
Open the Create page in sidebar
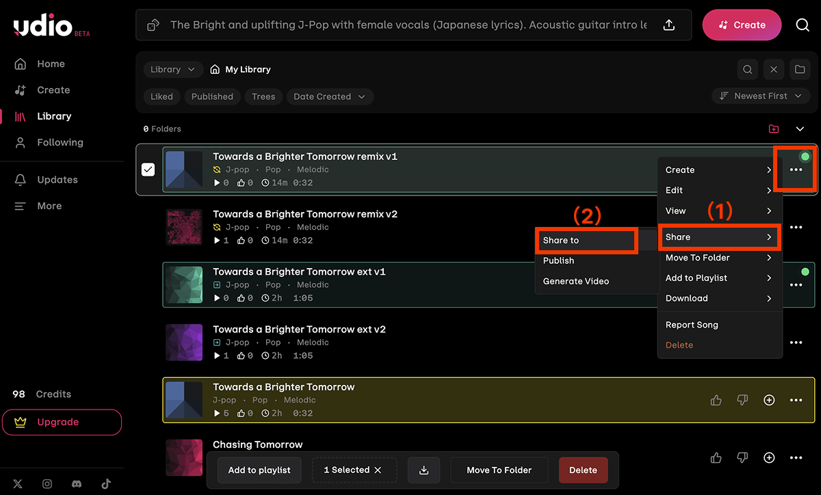pos(42,90)
